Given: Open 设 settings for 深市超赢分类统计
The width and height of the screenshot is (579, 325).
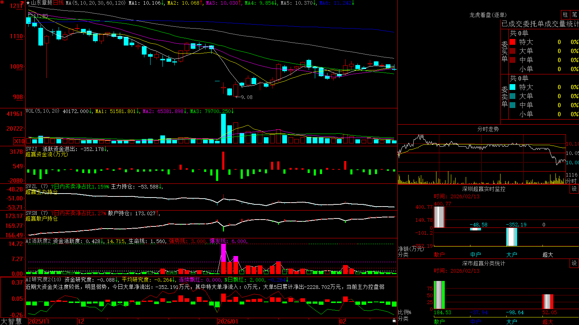Looking at the screenshot, I should pos(574,263).
